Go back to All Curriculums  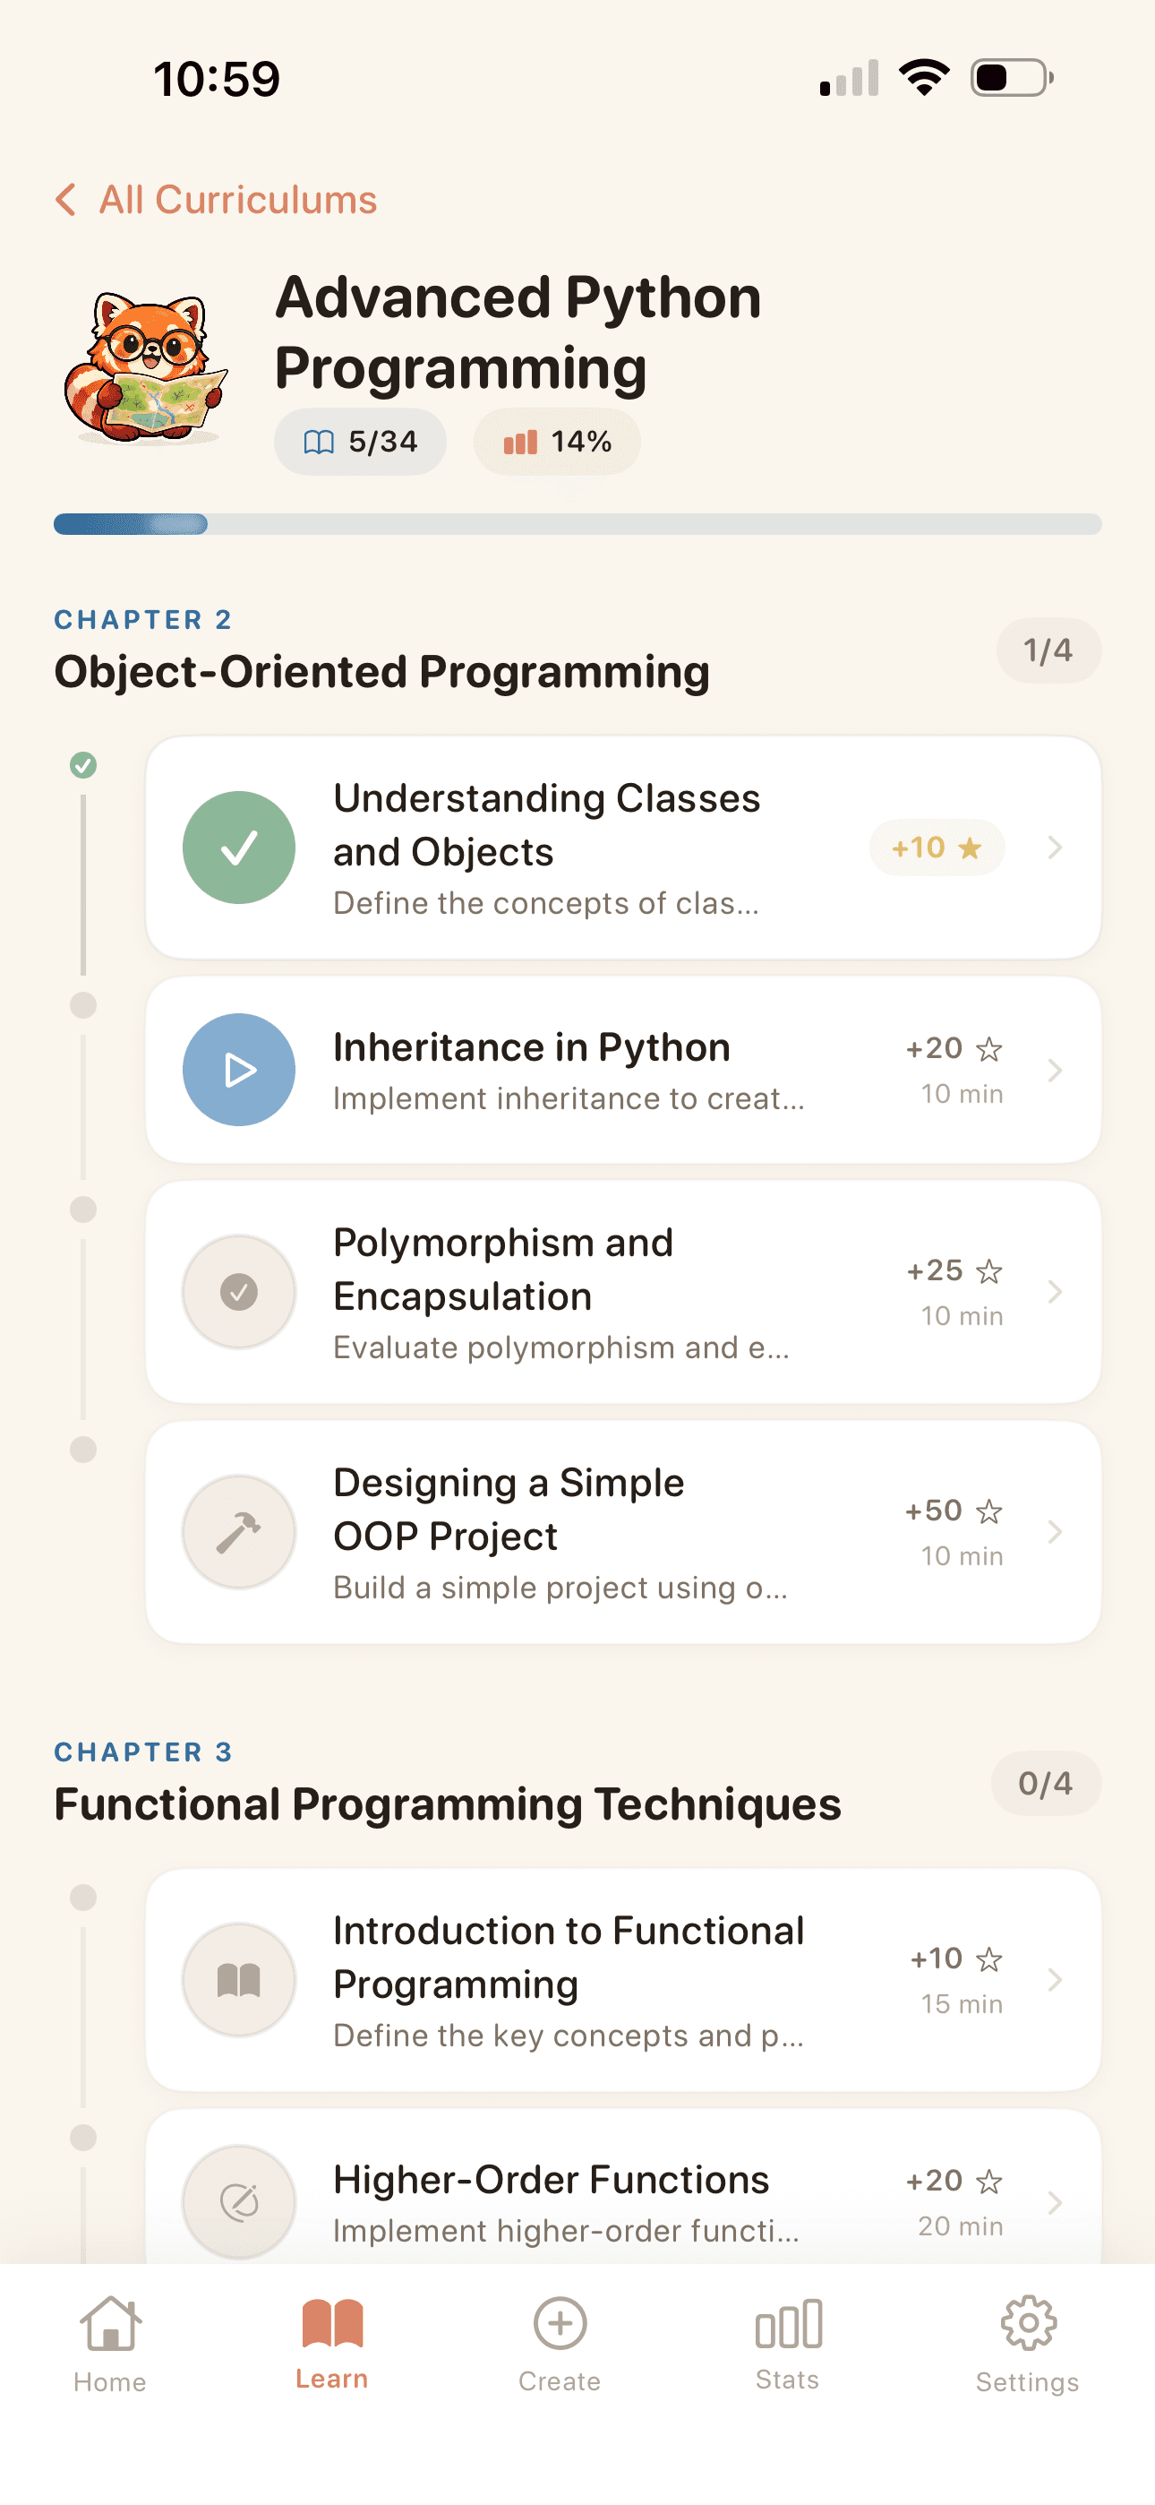217,201
